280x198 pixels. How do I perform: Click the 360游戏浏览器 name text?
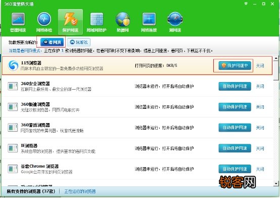pos(35,125)
